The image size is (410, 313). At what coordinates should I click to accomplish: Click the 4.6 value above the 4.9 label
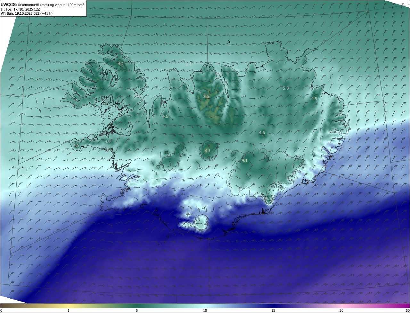click(x=165, y=116)
